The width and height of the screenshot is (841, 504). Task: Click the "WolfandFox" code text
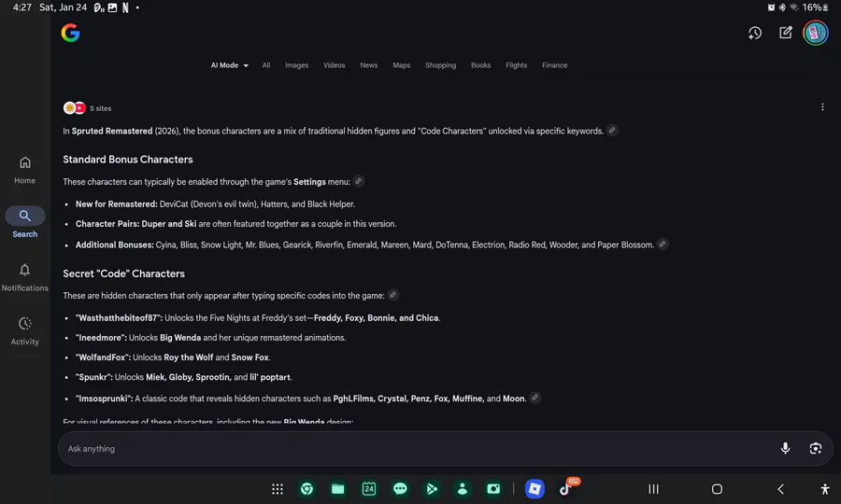click(103, 357)
